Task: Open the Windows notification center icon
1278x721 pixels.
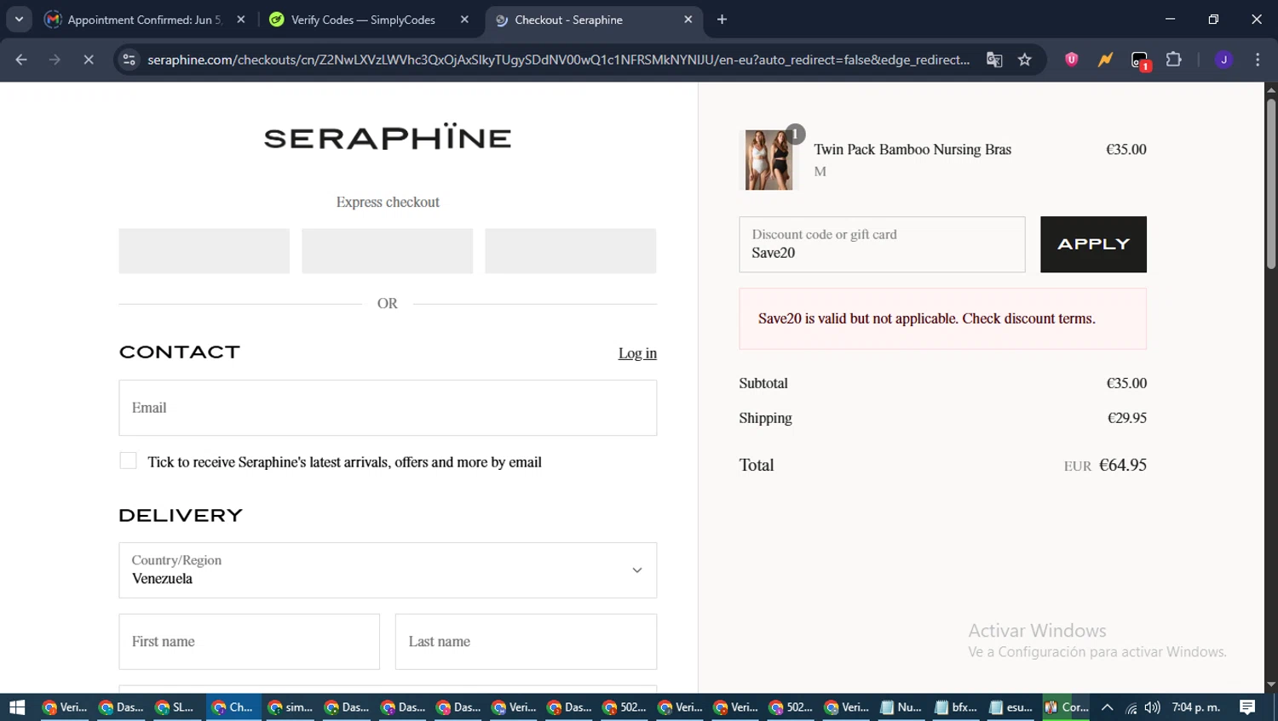Action: point(1247,707)
